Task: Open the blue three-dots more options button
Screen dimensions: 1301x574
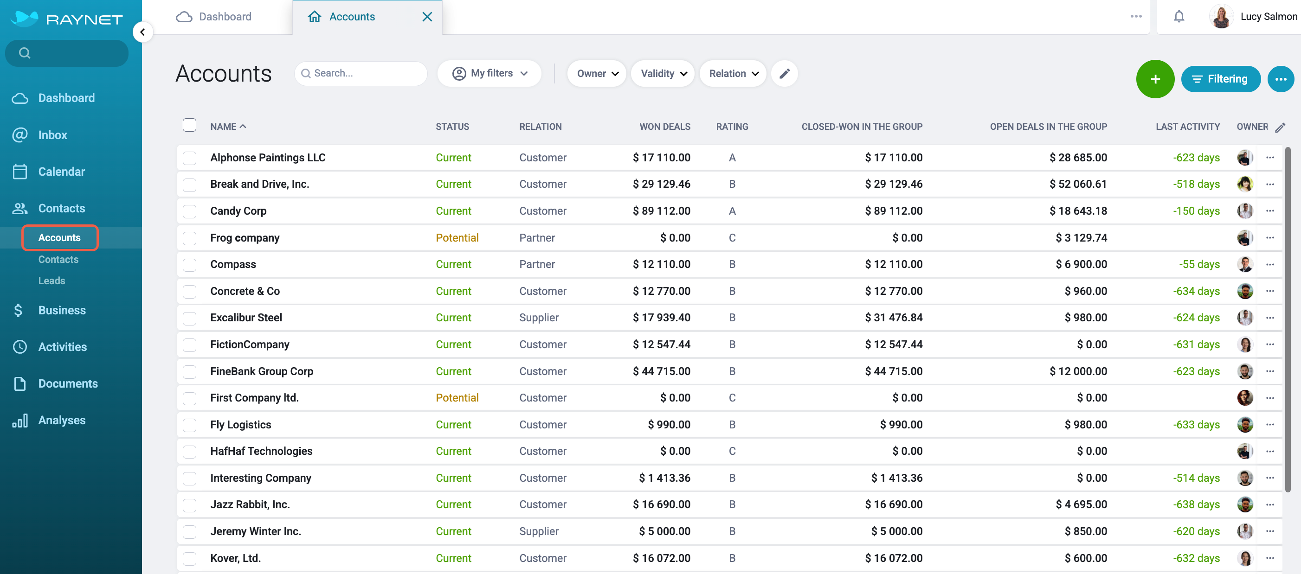Action: point(1280,79)
